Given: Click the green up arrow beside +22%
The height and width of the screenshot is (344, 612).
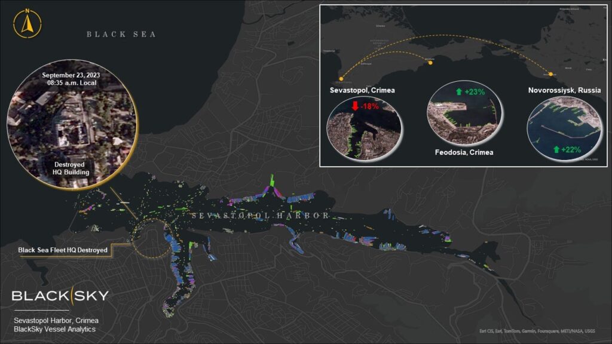Looking at the screenshot, I should [x=556, y=149].
